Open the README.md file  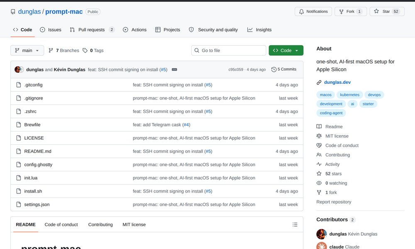38,151
